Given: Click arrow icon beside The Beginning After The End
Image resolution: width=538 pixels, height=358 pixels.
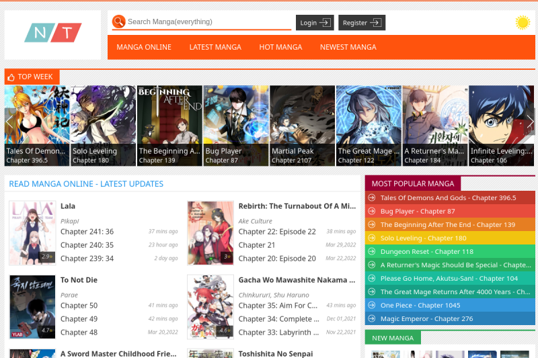Looking at the screenshot, I should point(372,224).
